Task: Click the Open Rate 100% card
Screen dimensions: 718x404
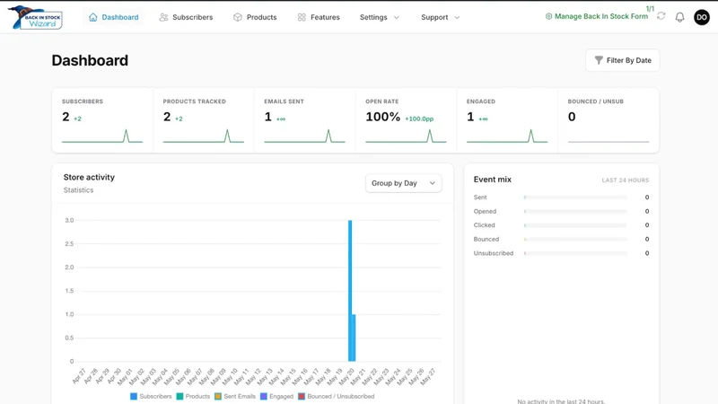Action: [406, 120]
